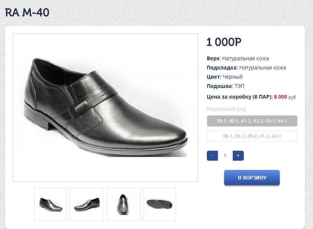Click the quantity input field
Image resolution: width=313 pixels, height=229 pixels.
(225, 156)
